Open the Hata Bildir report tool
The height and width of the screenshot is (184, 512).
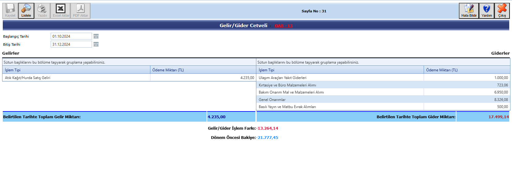point(469,11)
